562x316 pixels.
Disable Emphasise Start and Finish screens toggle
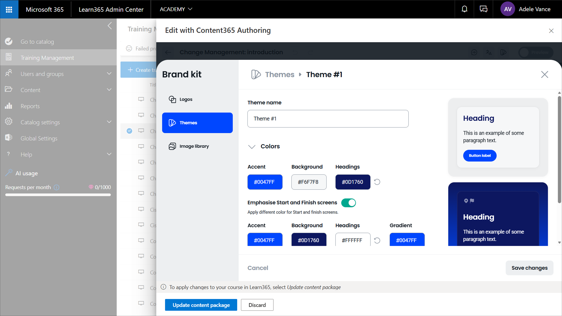348,203
